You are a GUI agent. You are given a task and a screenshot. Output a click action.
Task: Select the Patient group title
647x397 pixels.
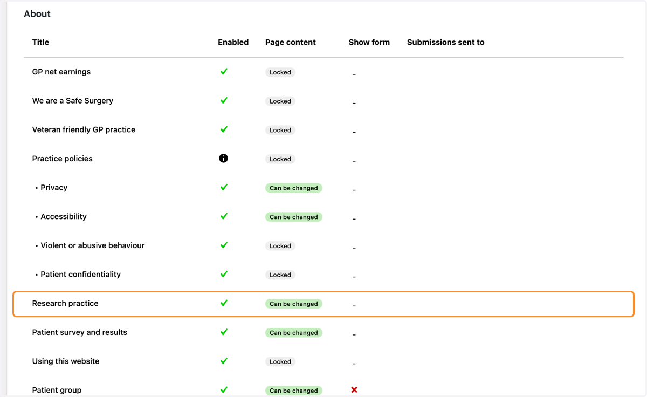[x=57, y=390]
